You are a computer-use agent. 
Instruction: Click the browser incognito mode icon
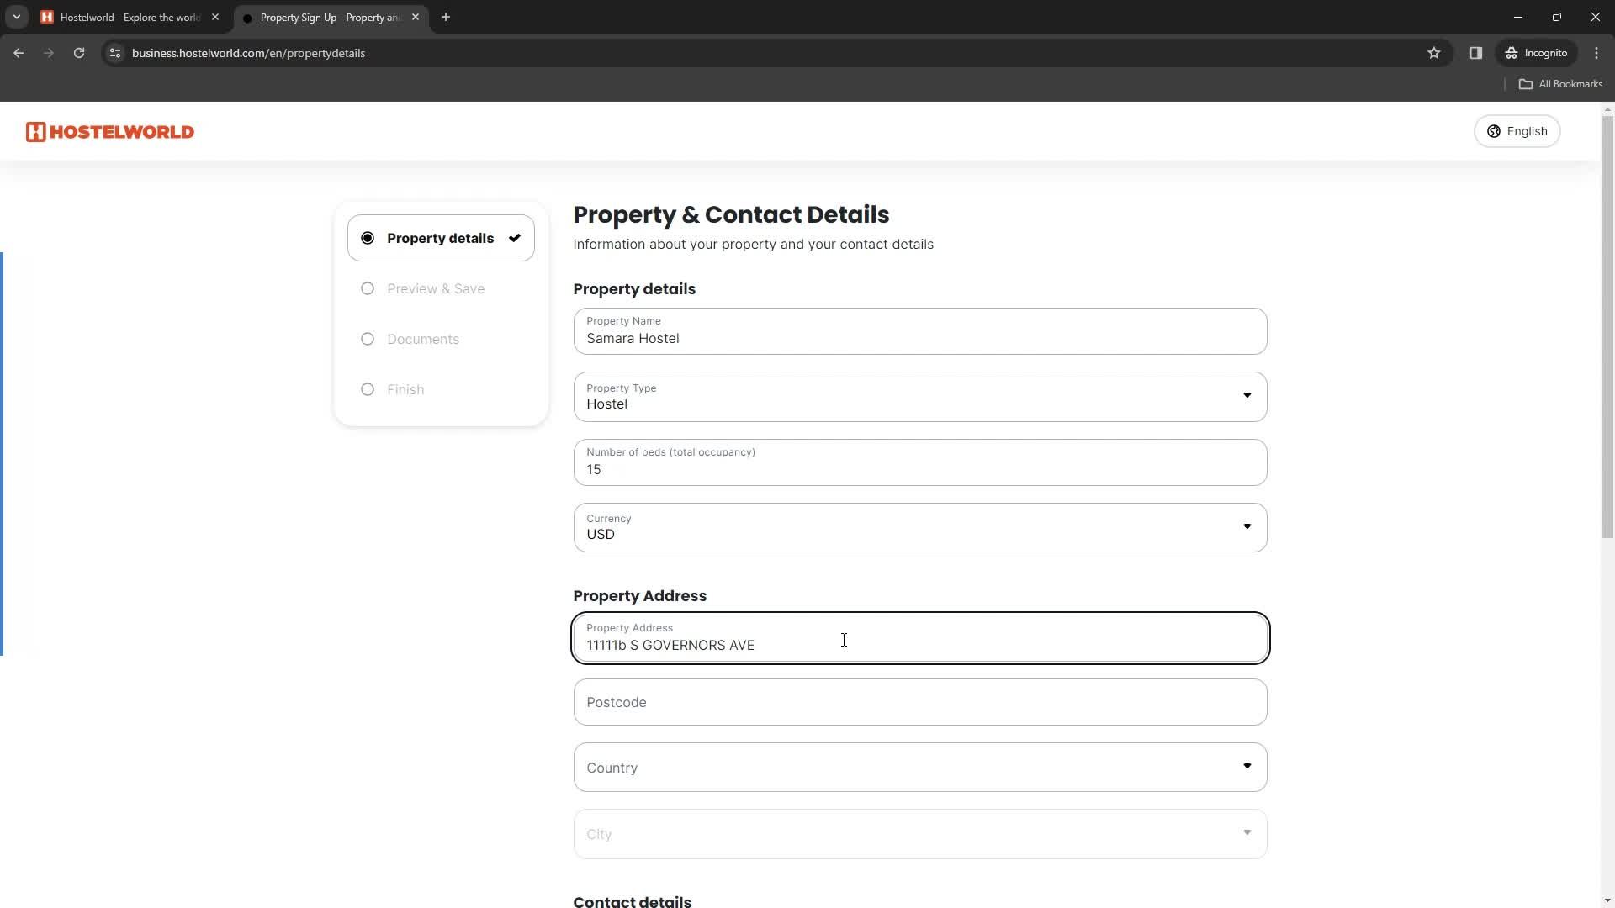coord(1512,52)
